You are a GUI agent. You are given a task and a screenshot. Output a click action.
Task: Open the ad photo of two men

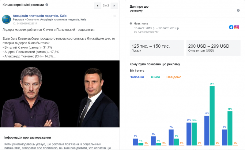tap(60, 93)
